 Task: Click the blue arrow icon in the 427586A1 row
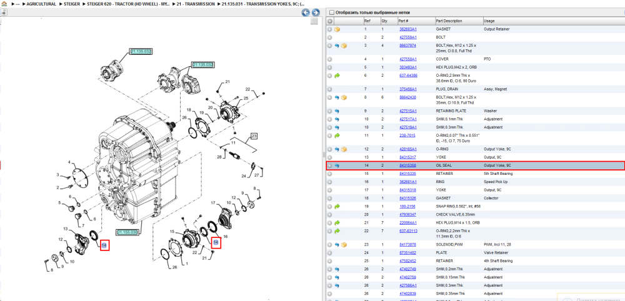(337, 285)
